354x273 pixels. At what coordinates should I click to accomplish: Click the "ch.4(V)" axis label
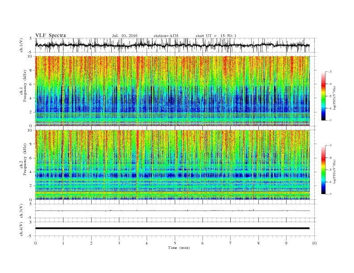21,229
